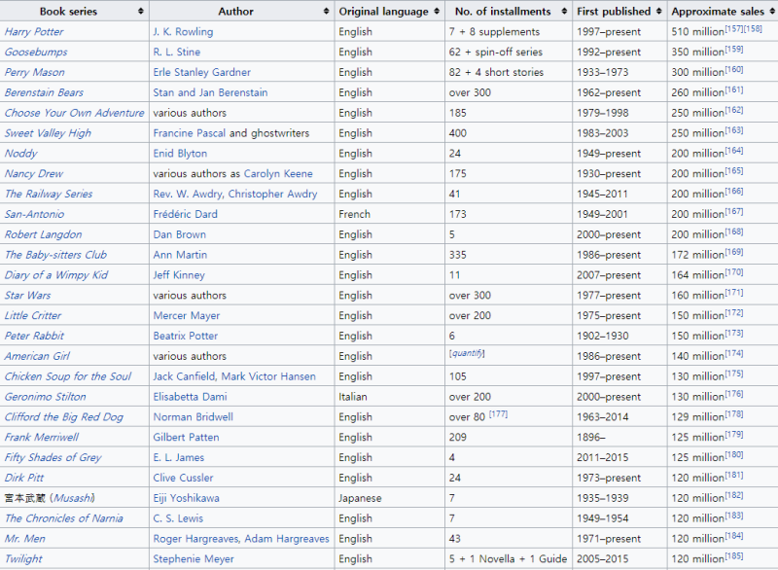Open E. L. James author link
The image size is (778, 570).
pyautogui.click(x=179, y=458)
